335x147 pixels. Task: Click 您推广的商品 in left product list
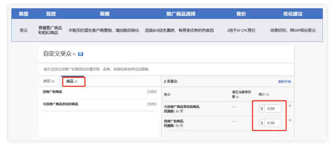tap(53, 92)
